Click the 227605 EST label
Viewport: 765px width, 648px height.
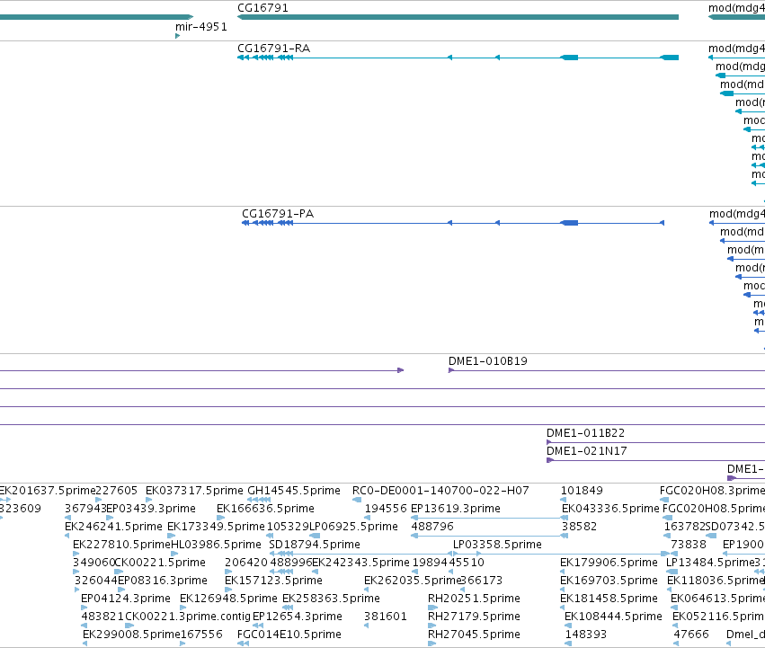coord(117,491)
